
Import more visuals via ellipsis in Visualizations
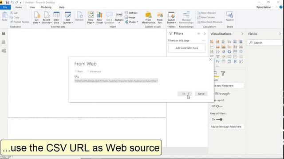pyautogui.click(x=217, y=66)
